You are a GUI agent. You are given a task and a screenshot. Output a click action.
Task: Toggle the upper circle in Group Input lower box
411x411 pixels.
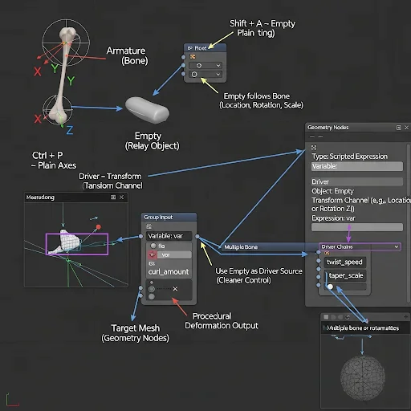point(152,289)
